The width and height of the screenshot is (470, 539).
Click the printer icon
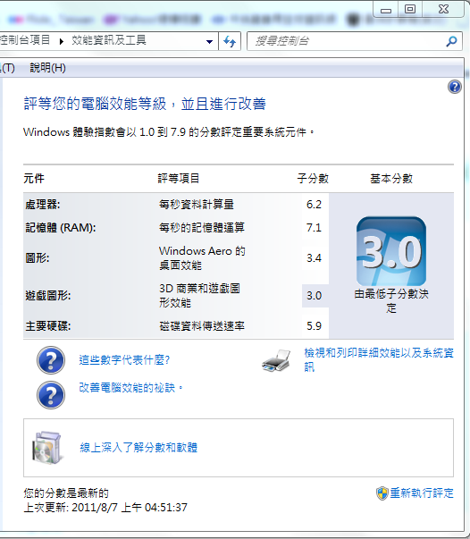pos(276,360)
